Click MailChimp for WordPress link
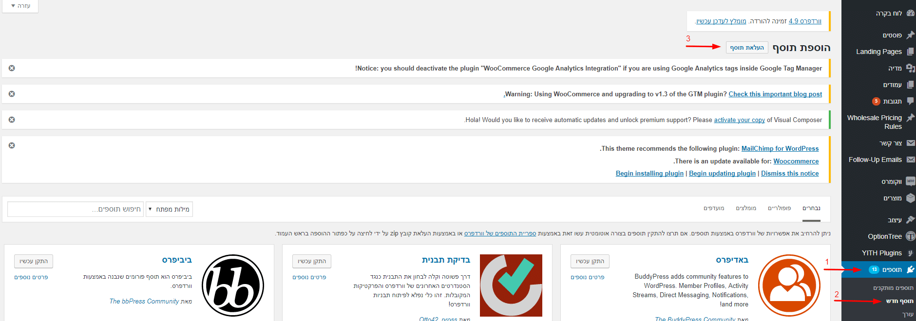 point(780,148)
